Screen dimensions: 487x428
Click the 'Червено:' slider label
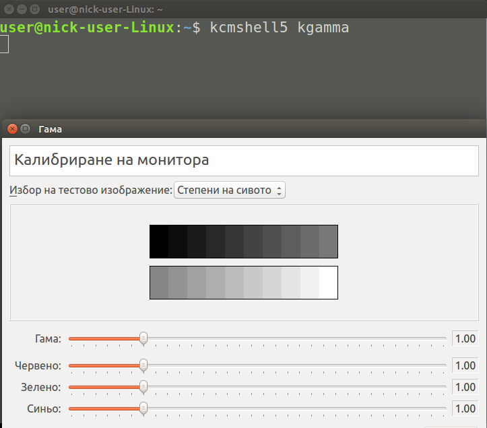coord(38,365)
